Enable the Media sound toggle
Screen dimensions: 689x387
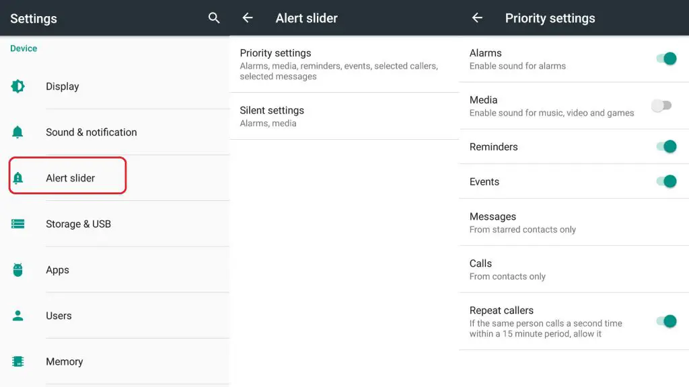tap(662, 105)
